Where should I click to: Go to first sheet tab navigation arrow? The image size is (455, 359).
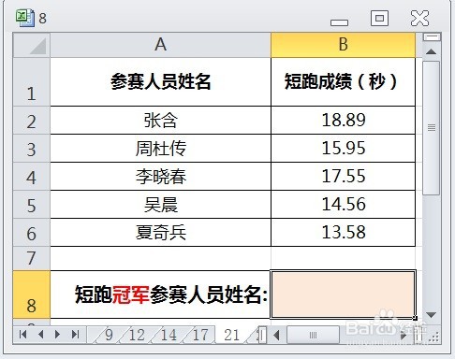(22, 335)
